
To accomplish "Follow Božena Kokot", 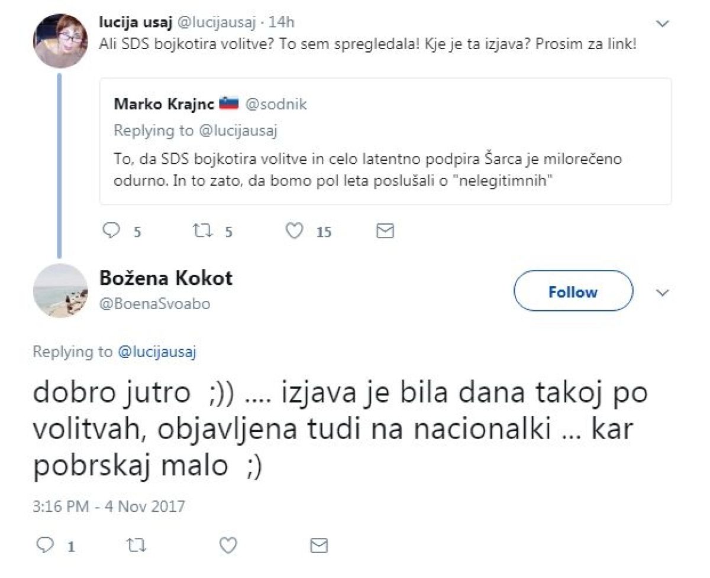I will (x=573, y=292).
